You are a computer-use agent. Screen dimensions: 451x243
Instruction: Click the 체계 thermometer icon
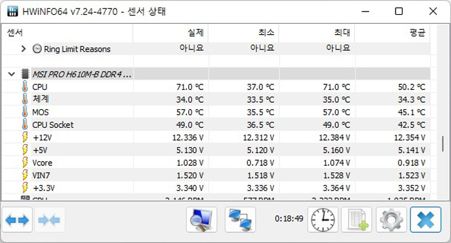(25, 99)
